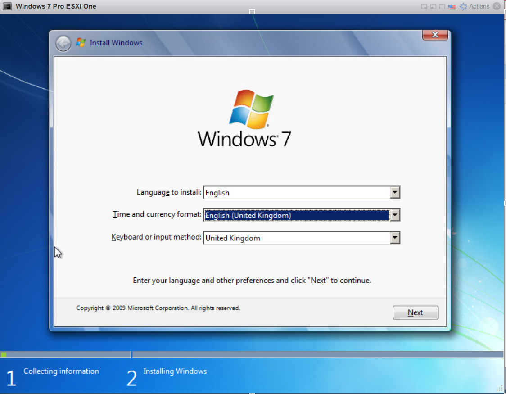Click the middle console window icon

tap(432, 6)
